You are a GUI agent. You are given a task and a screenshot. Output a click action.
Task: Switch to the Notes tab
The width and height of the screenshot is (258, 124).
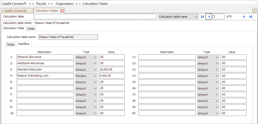coord(31,29)
